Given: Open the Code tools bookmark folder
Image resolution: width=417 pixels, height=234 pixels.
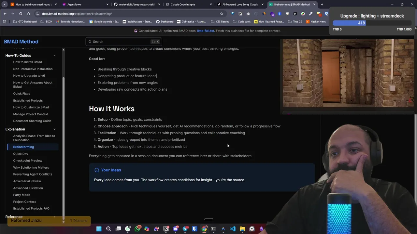Looking at the screenshot, I should 241,22.
